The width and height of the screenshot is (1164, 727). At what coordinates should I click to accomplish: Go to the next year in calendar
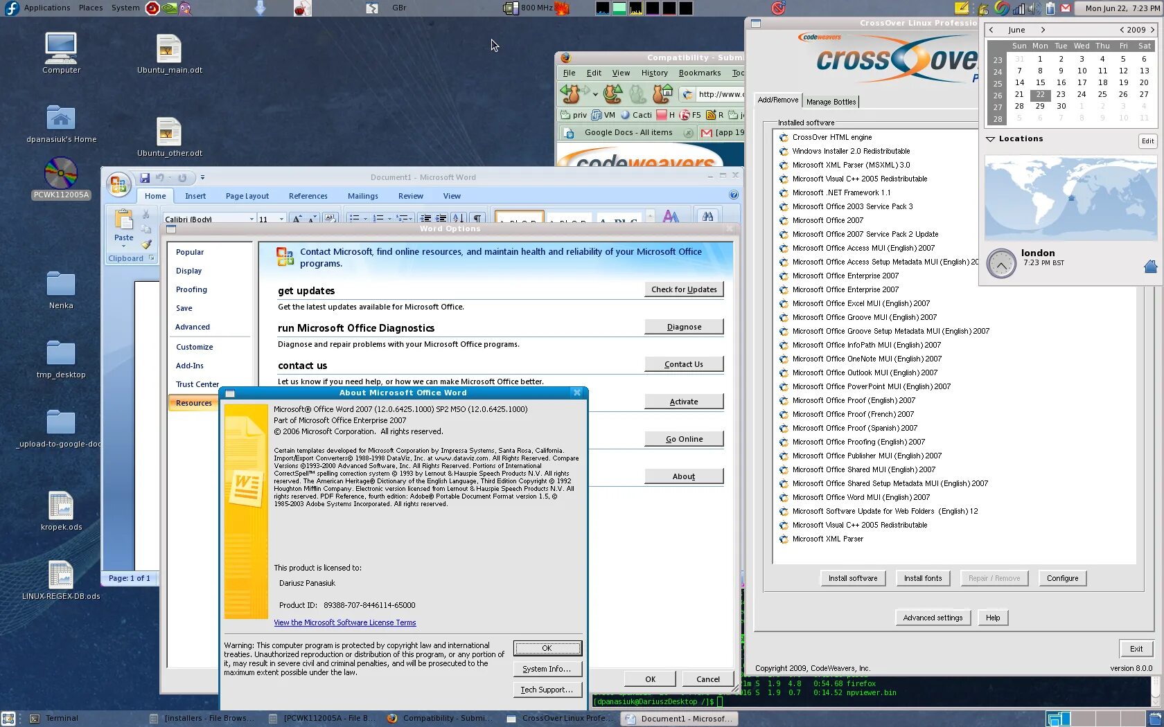[1153, 30]
